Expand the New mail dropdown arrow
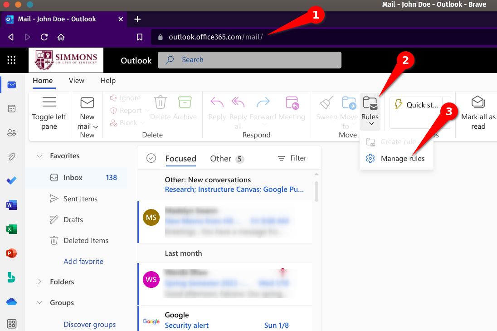Viewport: 497px width, 331px height. click(x=95, y=127)
